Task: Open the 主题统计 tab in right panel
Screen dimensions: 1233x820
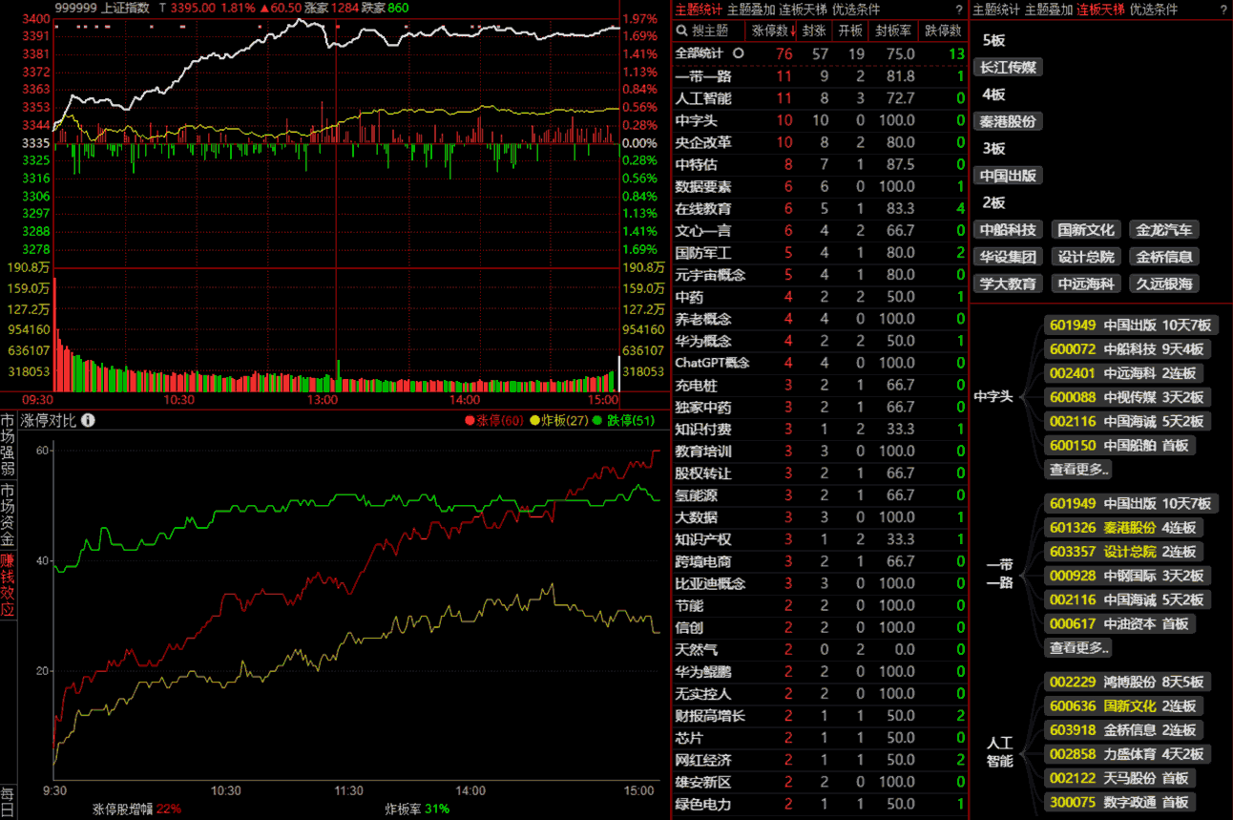Action: [996, 10]
